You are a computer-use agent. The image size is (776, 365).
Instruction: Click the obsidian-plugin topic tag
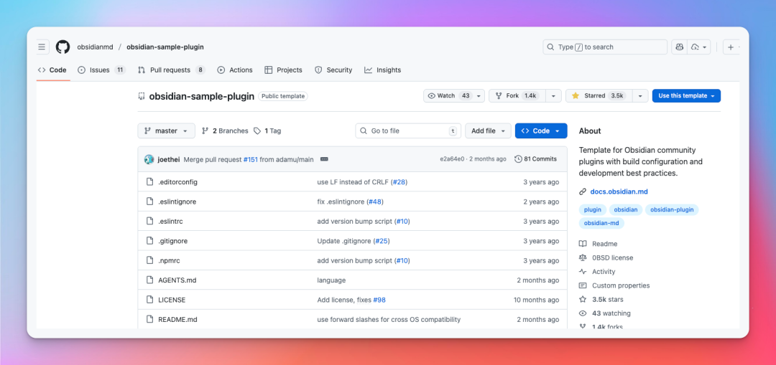672,209
